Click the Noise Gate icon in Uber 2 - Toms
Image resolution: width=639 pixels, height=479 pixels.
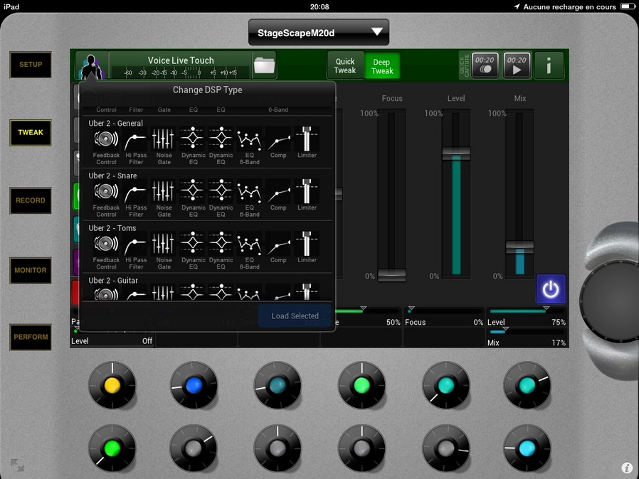(164, 244)
